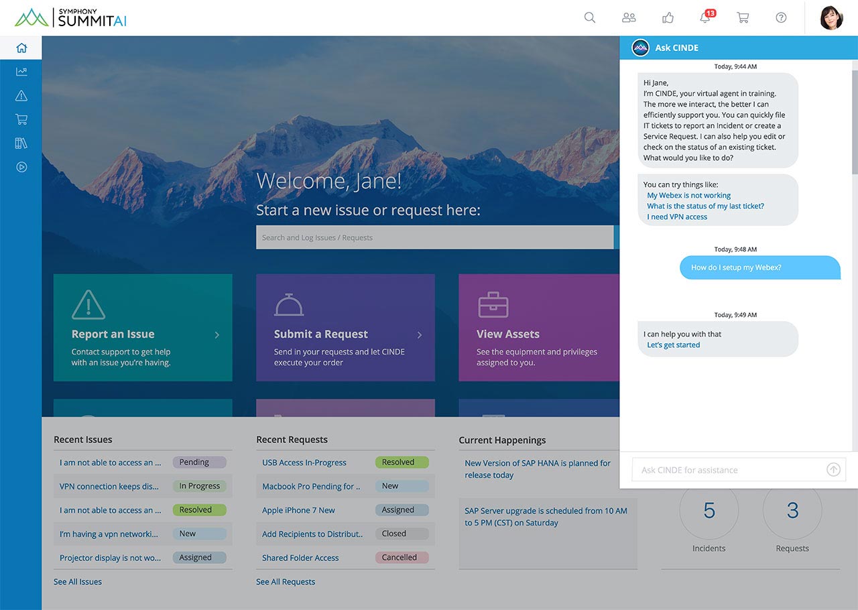The width and height of the screenshot is (858, 610).
Task: Click the Ask CINDE for assistance field
Action: (x=739, y=470)
